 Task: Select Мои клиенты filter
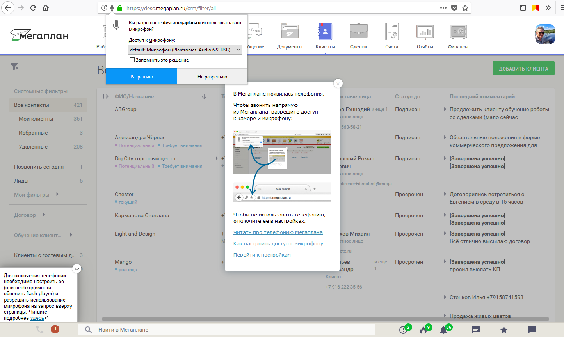click(48, 119)
